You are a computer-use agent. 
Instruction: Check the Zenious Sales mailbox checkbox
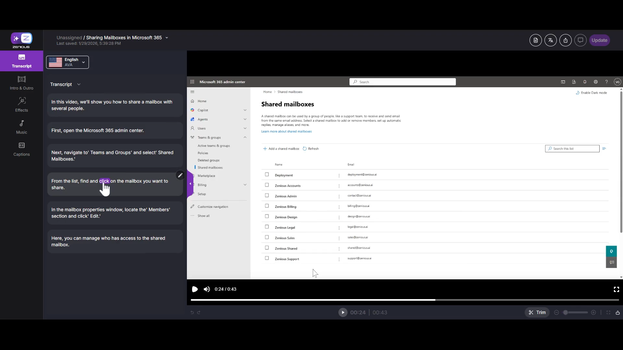click(267, 237)
